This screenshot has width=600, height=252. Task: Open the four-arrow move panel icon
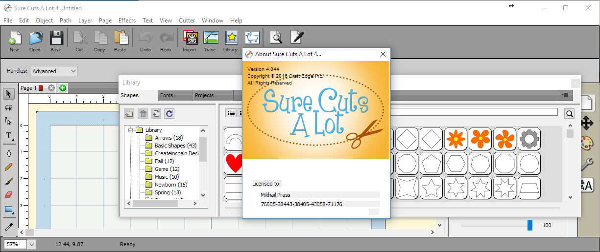pos(586,123)
